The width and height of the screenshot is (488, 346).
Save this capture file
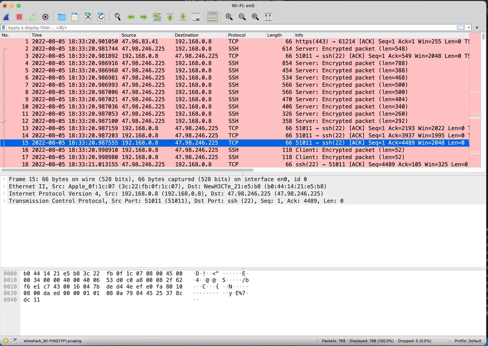(75, 17)
